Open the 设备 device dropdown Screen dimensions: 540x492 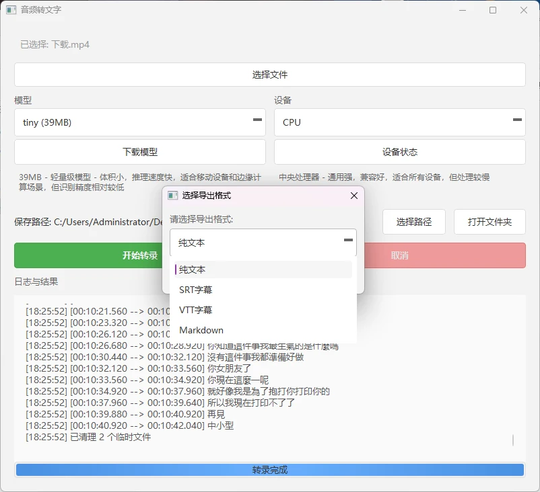399,122
